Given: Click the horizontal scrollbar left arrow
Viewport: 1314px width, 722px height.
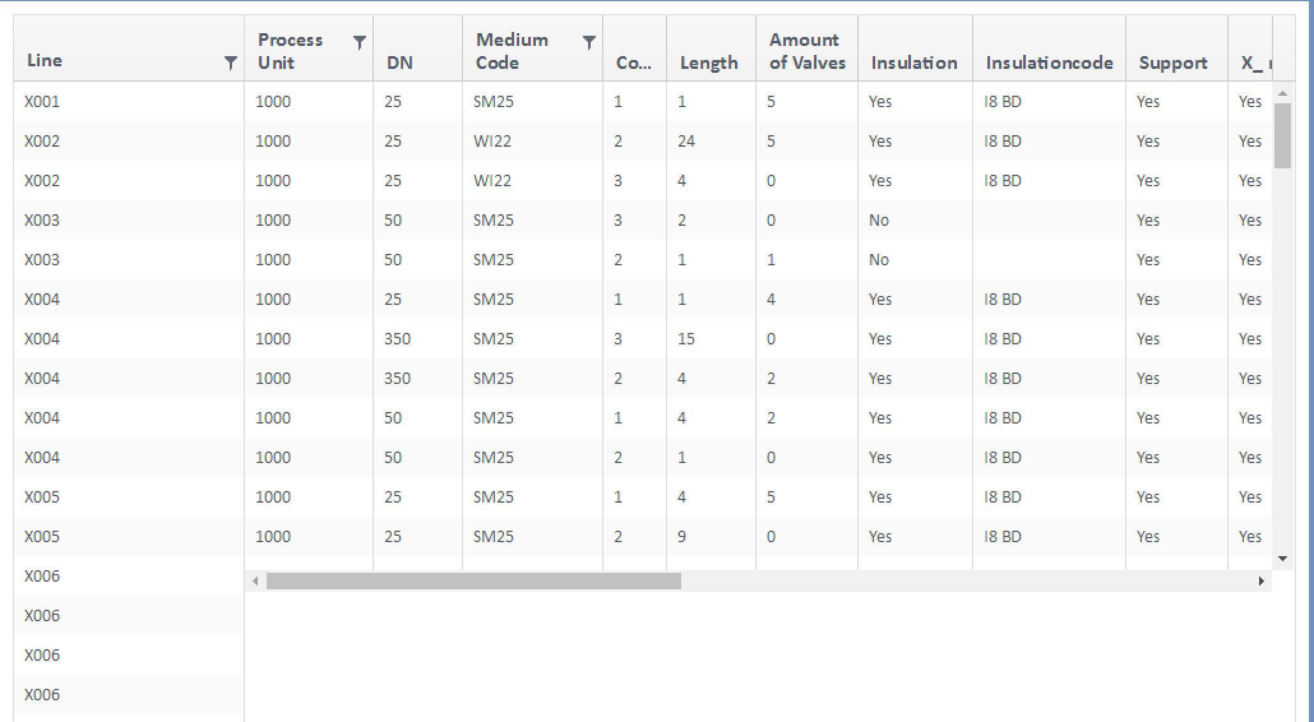Looking at the screenshot, I should (255, 581).
